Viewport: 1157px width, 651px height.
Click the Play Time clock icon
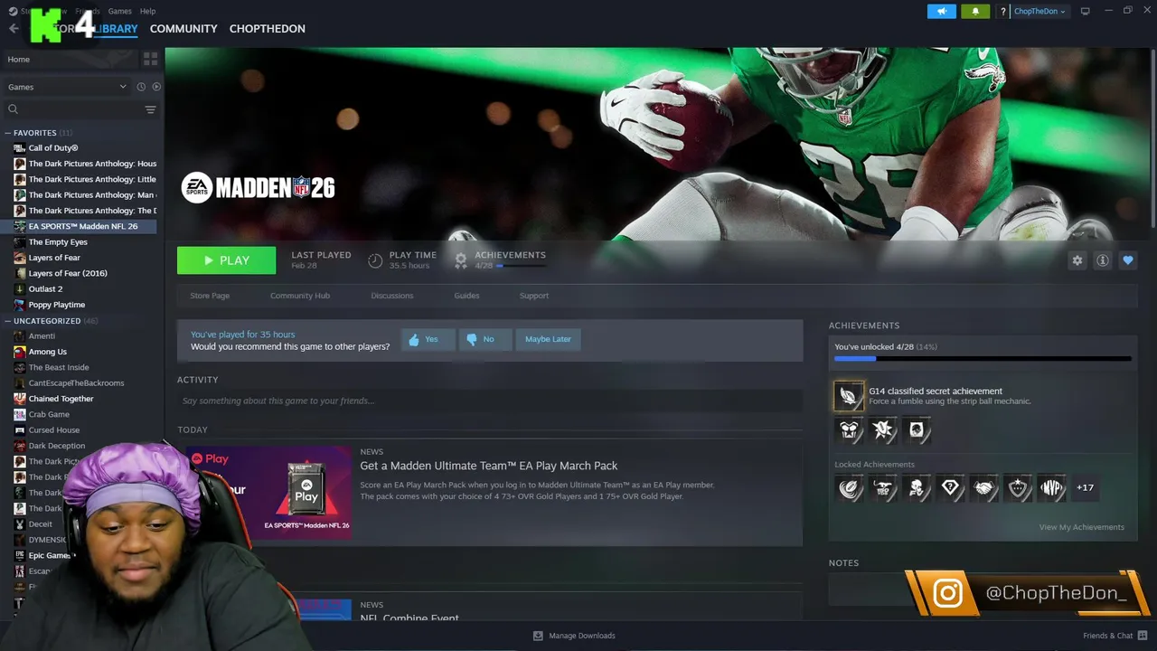(x=375, y=260)
